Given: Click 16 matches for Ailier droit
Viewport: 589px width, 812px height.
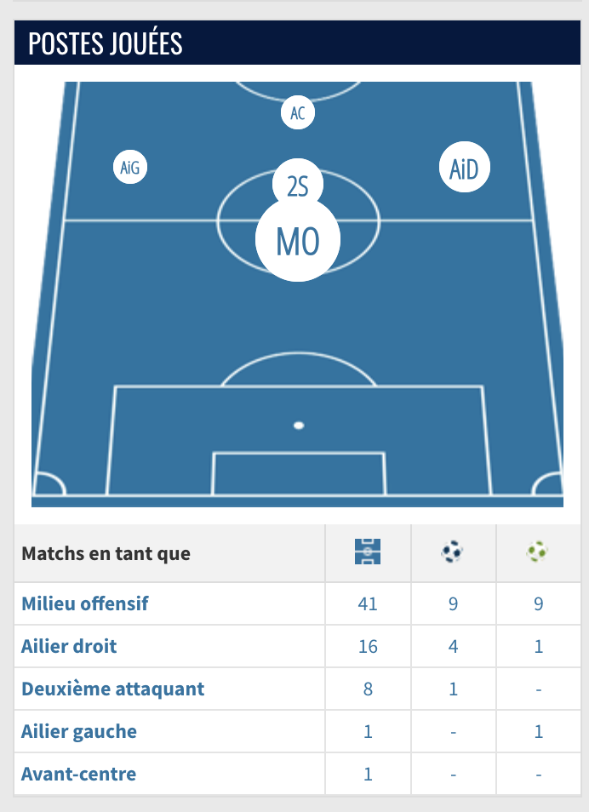Looking at the screenshot, I should coord(368,646).
